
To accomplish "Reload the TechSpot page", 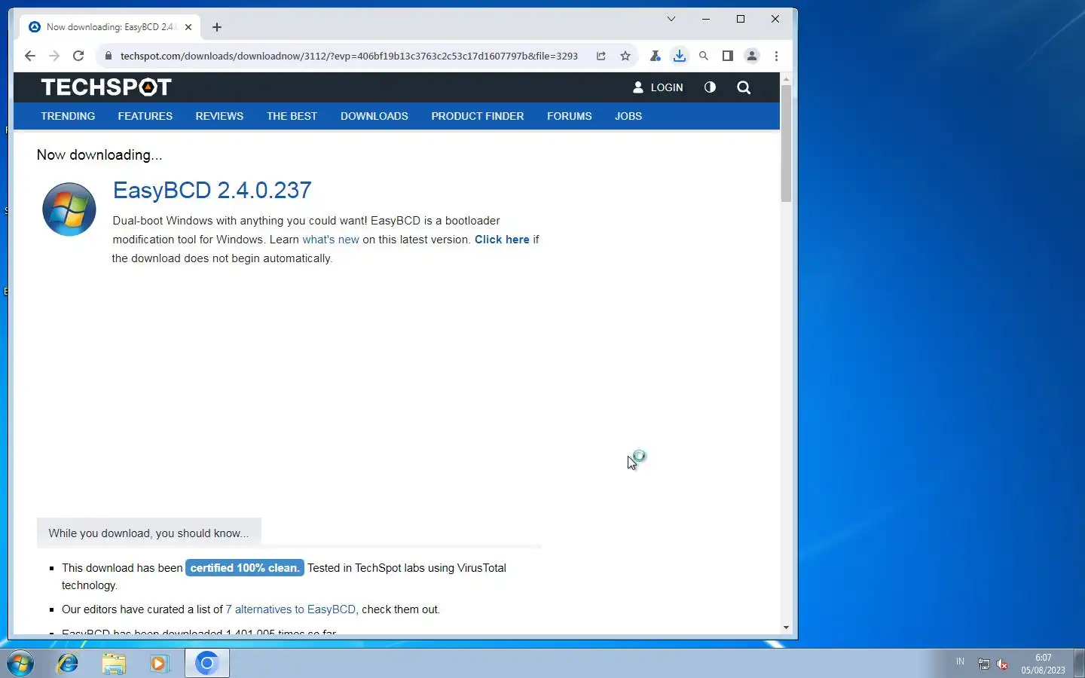I will [x=78, y=56].
